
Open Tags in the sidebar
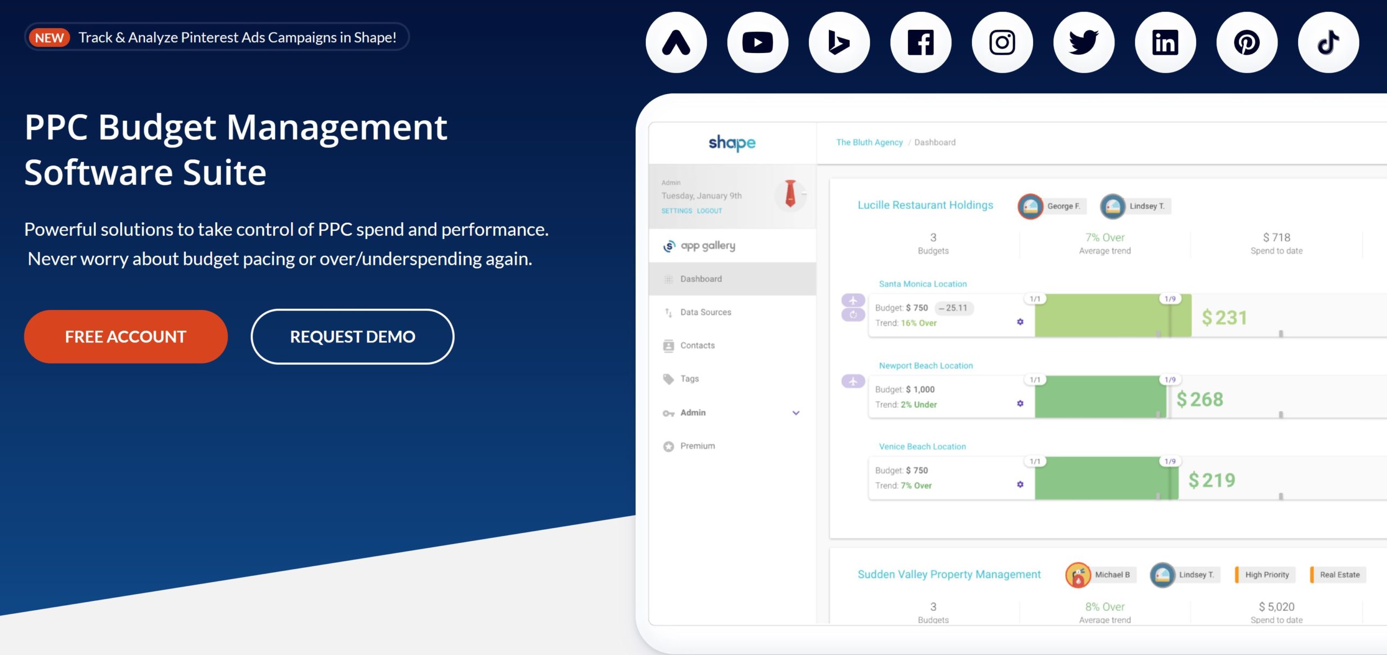click(733, 379)
